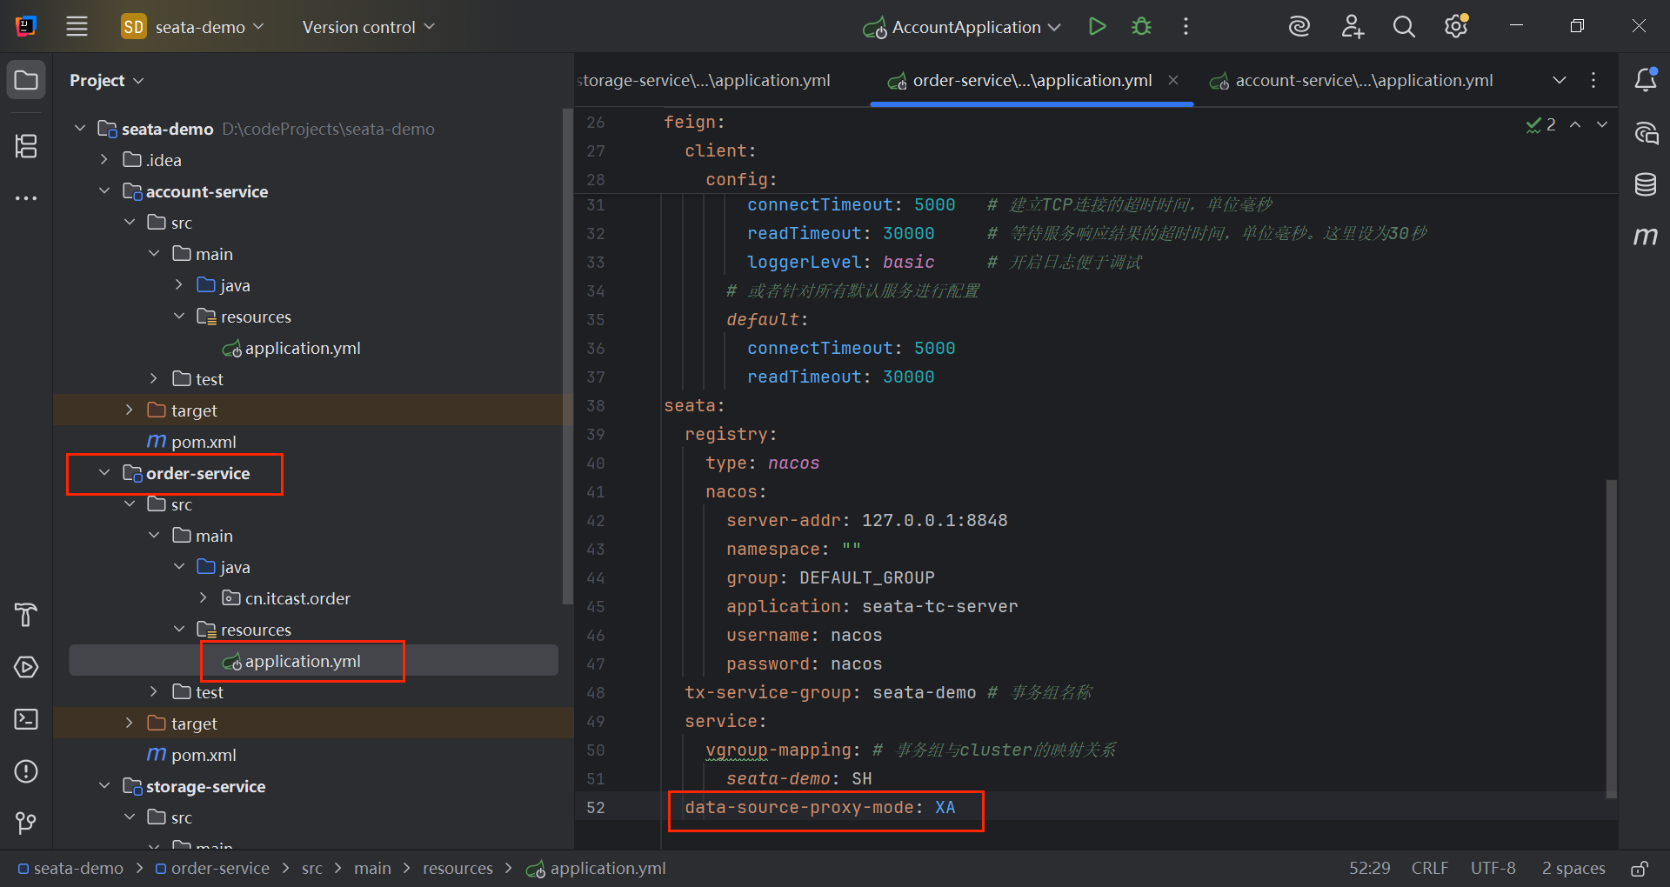
Task: Select order-service pom.xml file
Action: pyautogui.click(x=192, y=755)
